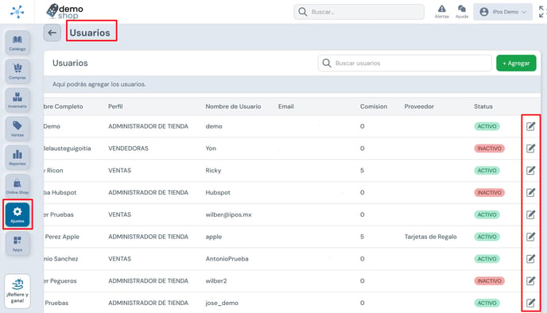Open the Ajustes settings section
This screenshot has height=313, width=547.
pyautogui.click(x=17, y=214)
